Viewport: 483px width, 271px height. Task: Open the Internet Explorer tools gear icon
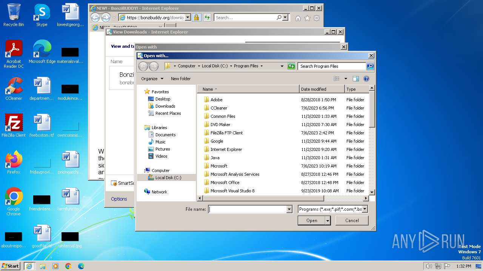(317, 18)
